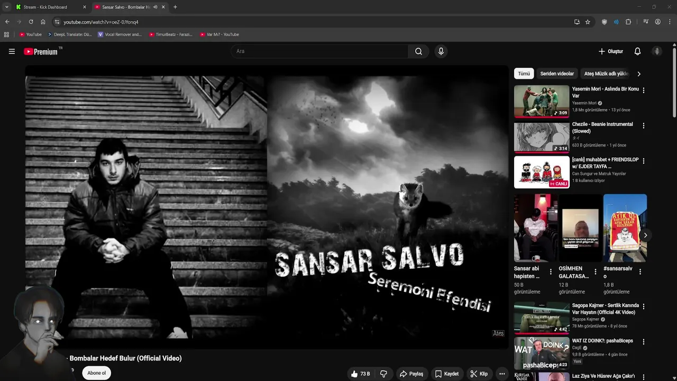677x381 pixels.
Task: Open options for #sansarsalvo short
Action: 640,271
